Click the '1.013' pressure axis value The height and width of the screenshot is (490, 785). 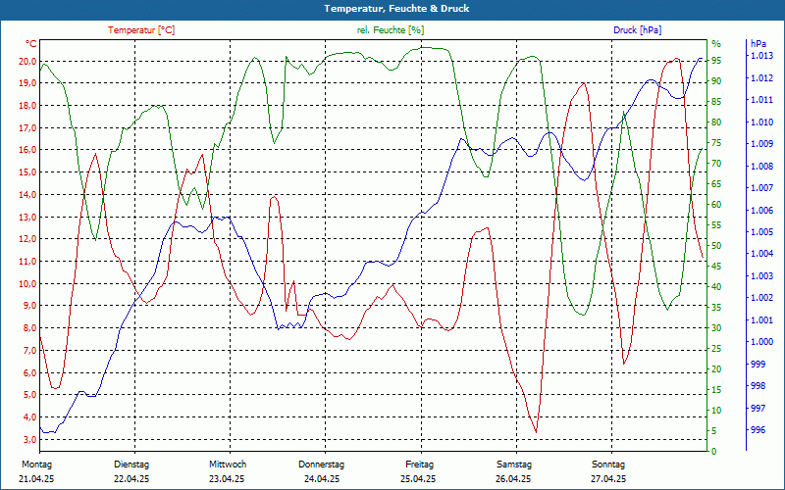[761, 56]
